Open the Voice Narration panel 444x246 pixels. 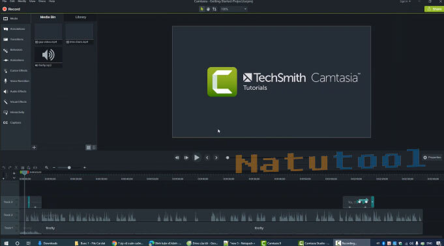click(15, 81)
